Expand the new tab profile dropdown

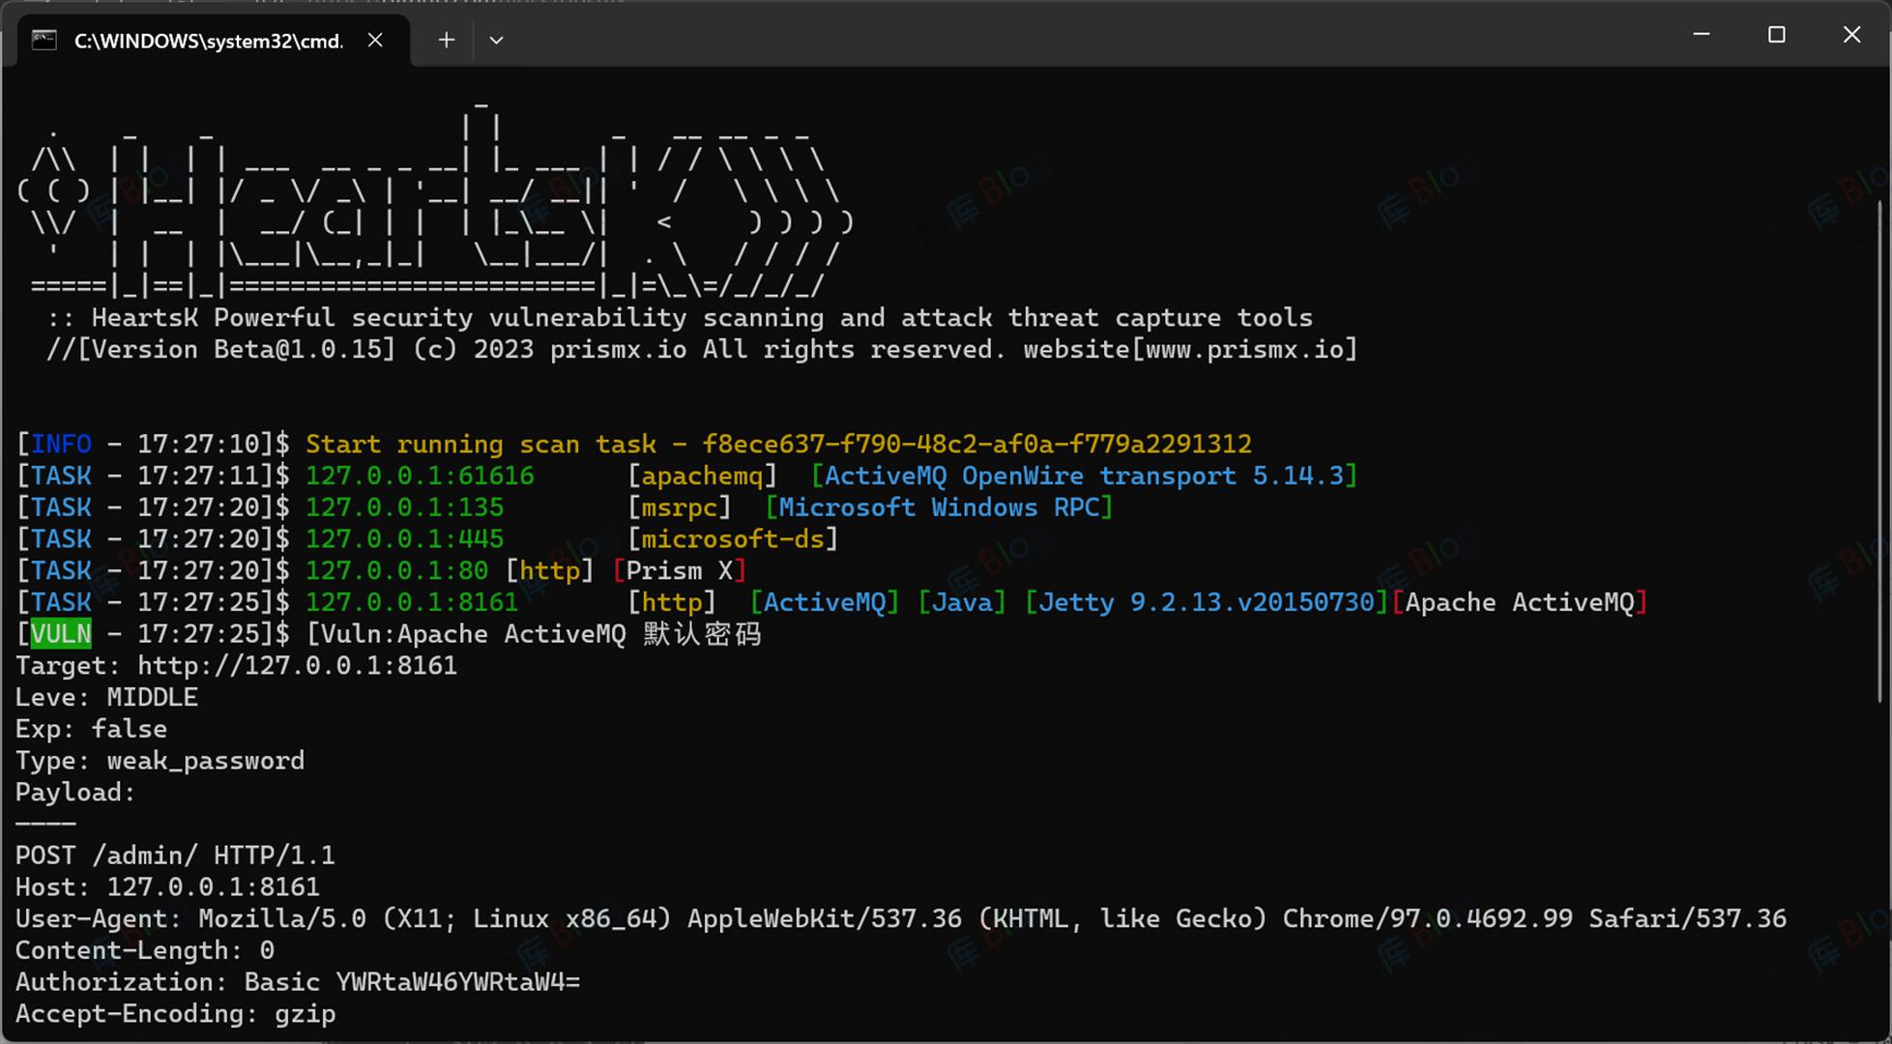coord(496,40)
